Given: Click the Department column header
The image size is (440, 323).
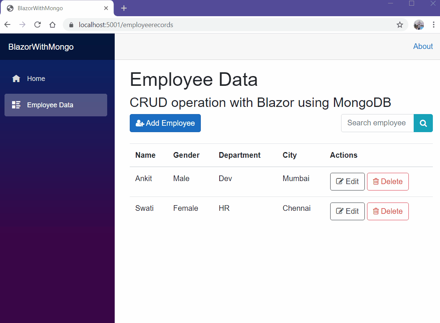Looking at the screenshot, I should tap(240, 155).
